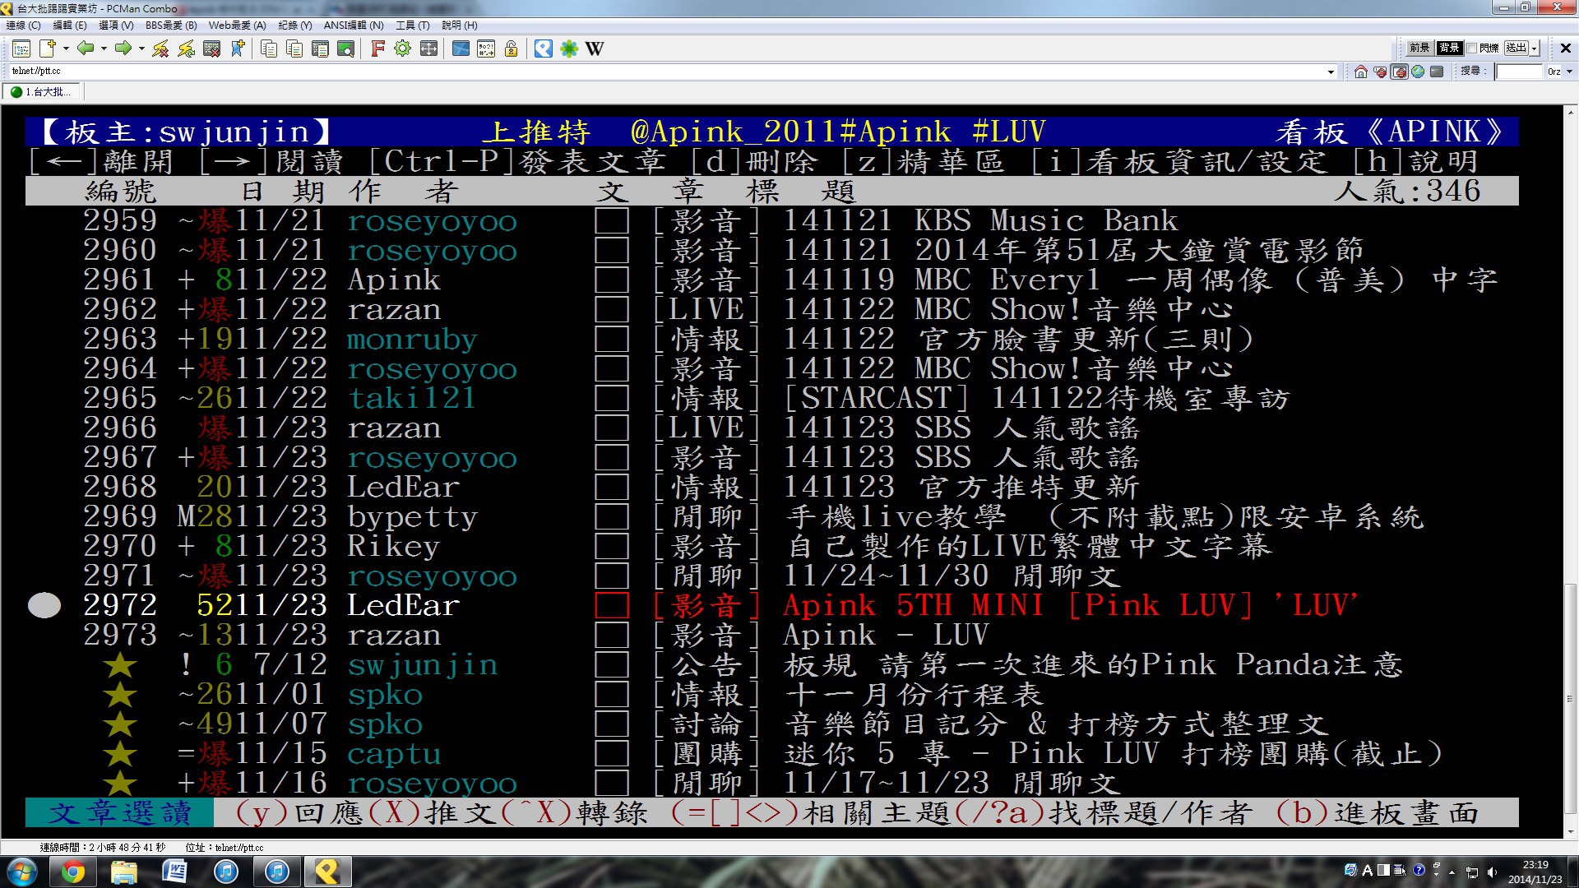Click the add-to-favorites bookmark icon
Screen dimensions: 1579x888
[238, 49]
